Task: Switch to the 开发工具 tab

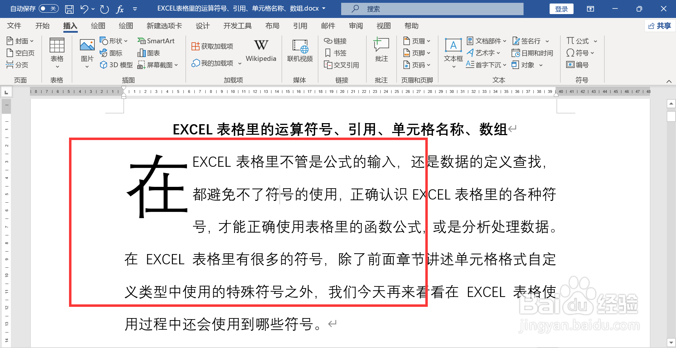Action: pyautogui.click(x=237, y=26)
